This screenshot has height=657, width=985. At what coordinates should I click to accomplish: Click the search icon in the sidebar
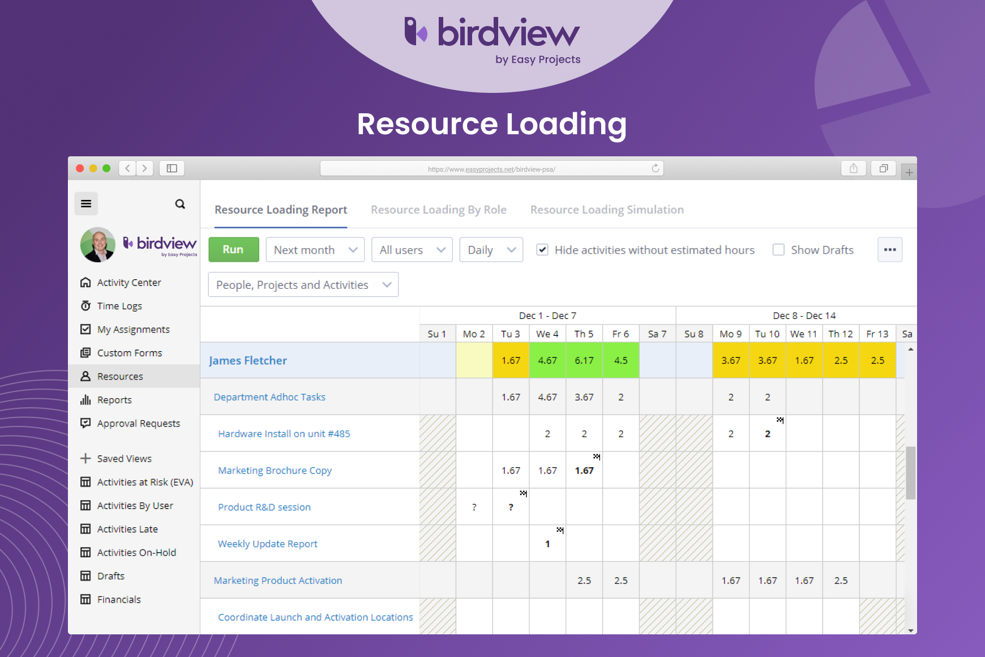(180, 203)
